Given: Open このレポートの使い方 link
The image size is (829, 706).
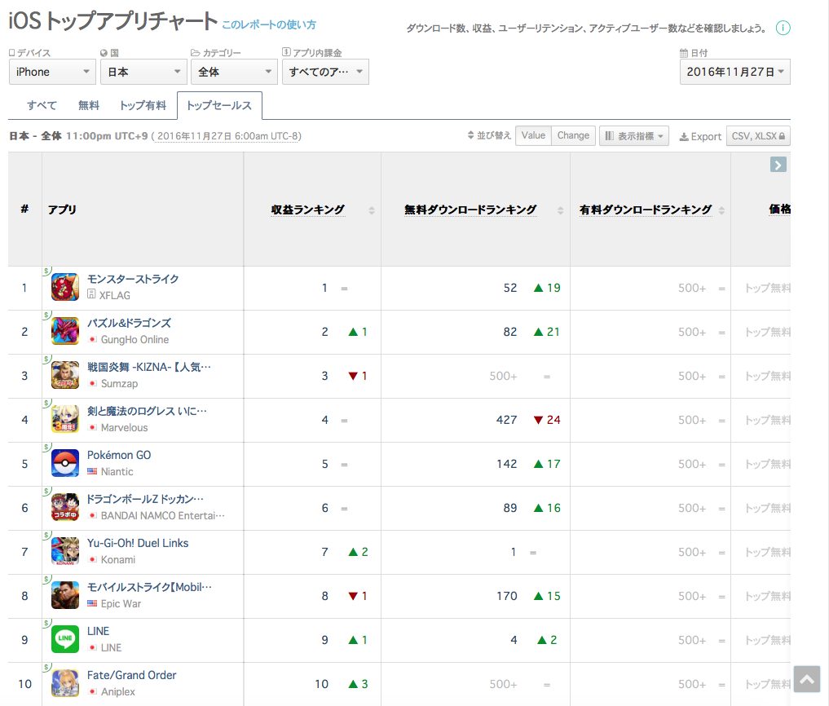Looking at the screenshot, I should (x=269, y=24).
